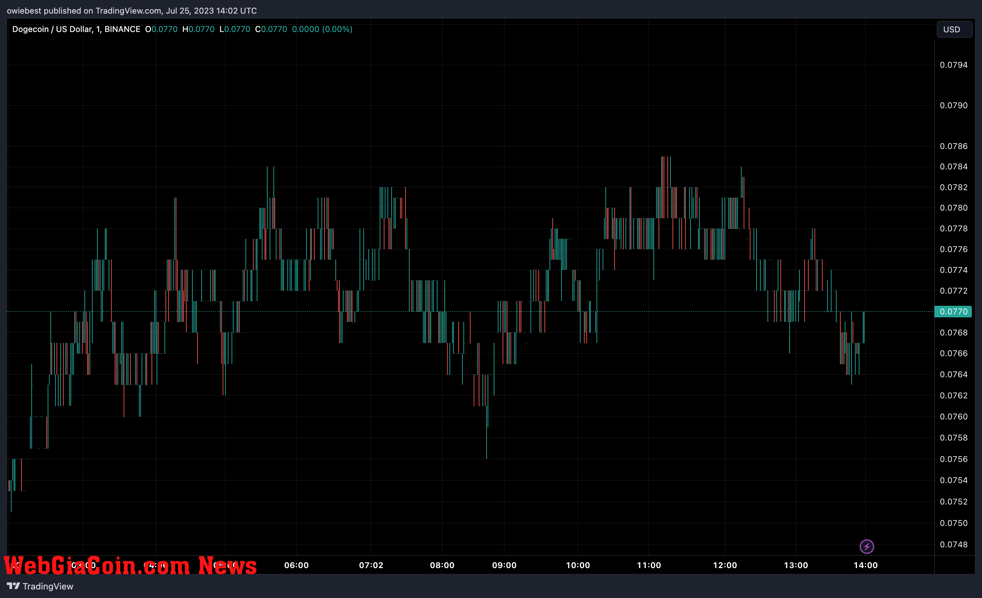
Task: Click the 08:00 time axis label
Action: [442, 565]
